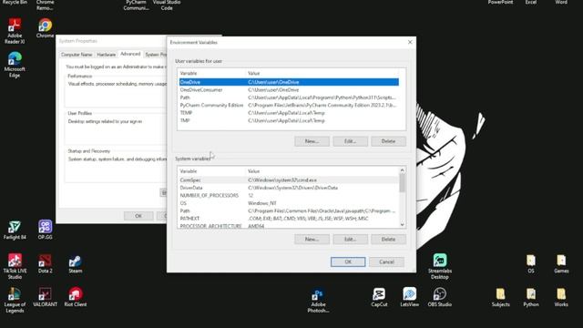583x328 pixels.
Task: Click New under System variables
Action: [312, 239]
